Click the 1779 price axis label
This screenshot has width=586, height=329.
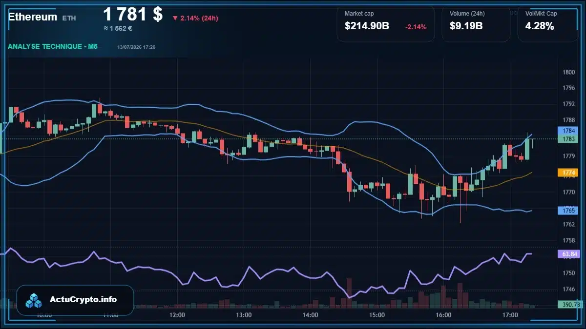(x=569, y=156)
